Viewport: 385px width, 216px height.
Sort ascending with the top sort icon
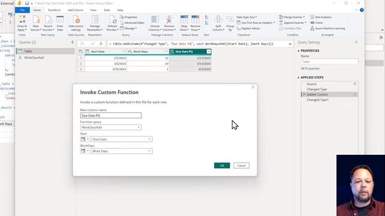(206, 17)
